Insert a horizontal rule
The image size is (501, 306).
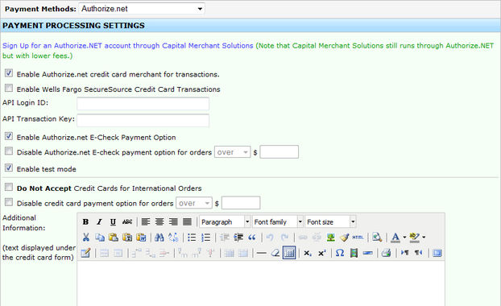point(261,253)
